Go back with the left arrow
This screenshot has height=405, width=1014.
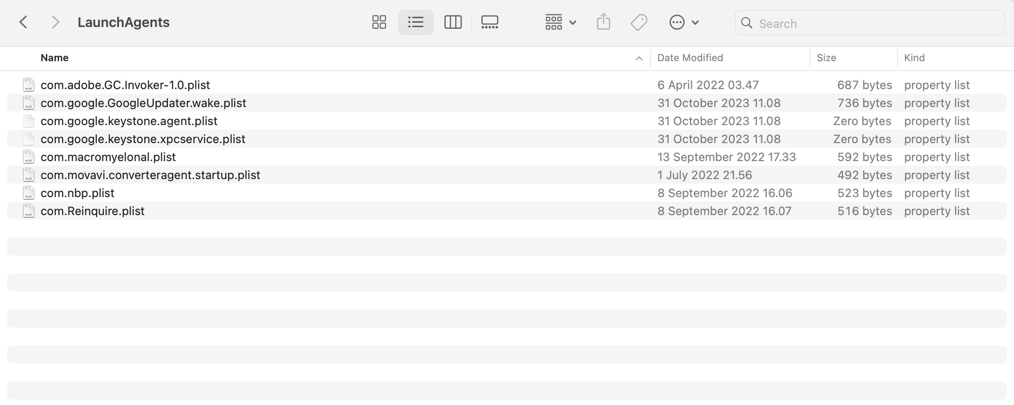point(23,22)
